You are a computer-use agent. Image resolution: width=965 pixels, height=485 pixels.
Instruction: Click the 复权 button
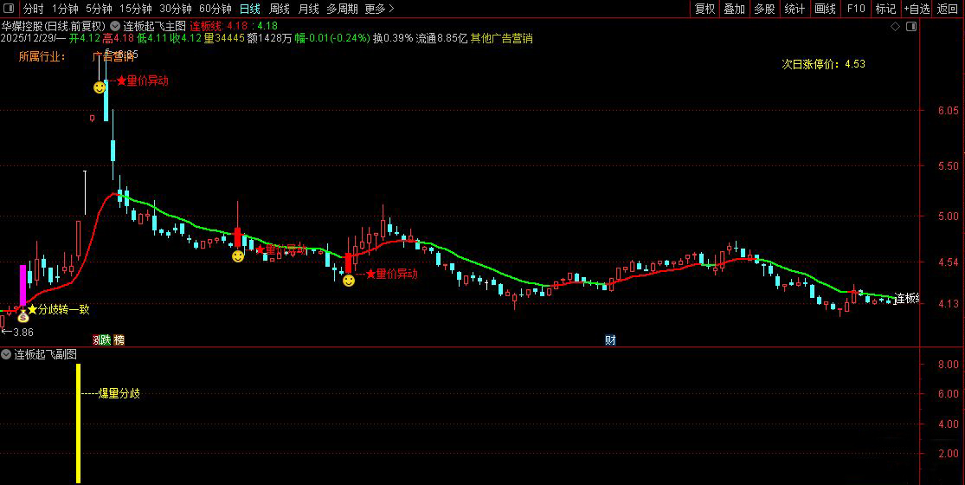pyautogui.click(x=704, y=9)
